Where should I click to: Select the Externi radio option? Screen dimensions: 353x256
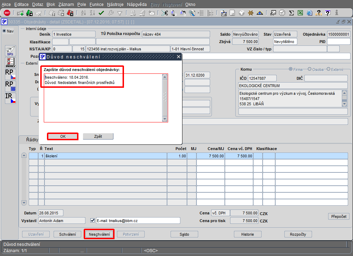click(x=328, y=69)
